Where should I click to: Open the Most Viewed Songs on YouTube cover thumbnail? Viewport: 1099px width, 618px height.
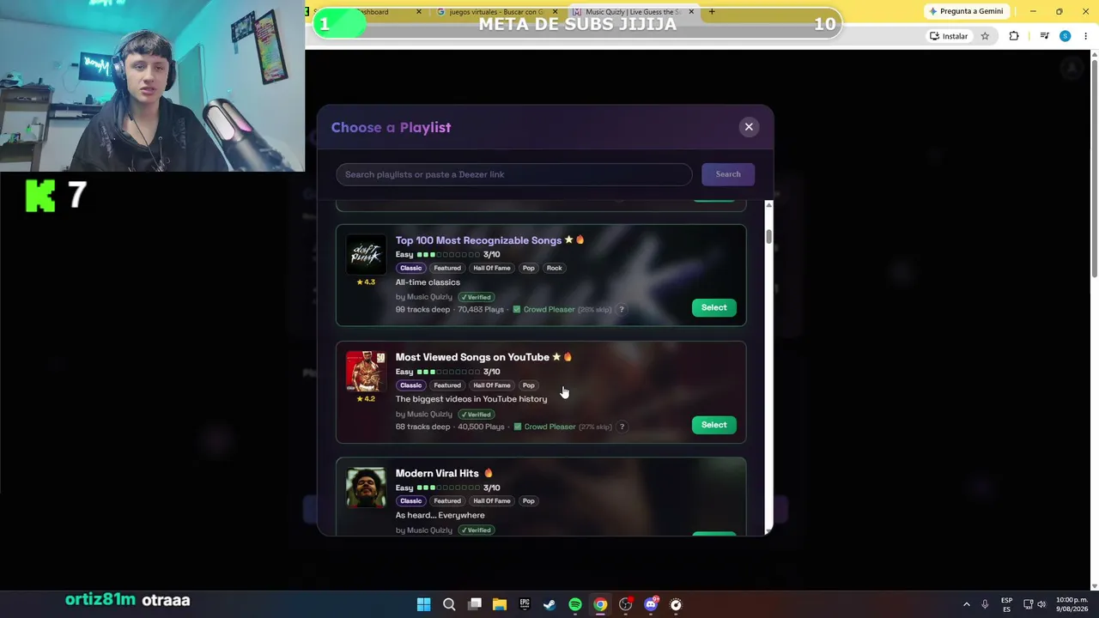point(366,372)
